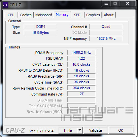Maximize the CPU-Z window
138x137 pixels.
(115, 3)
